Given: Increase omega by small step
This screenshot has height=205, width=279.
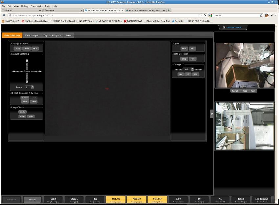Looking at the screenshot, I should pos(196,69).
